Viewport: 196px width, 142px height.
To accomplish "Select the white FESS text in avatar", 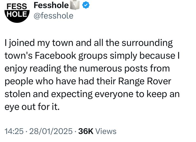I will (17, 6).
